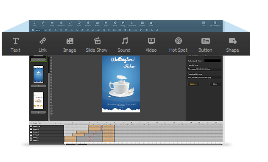Copy the selected object via toolbar icon
The width and height of the screenshot is (268, 162).
[136, 30]
